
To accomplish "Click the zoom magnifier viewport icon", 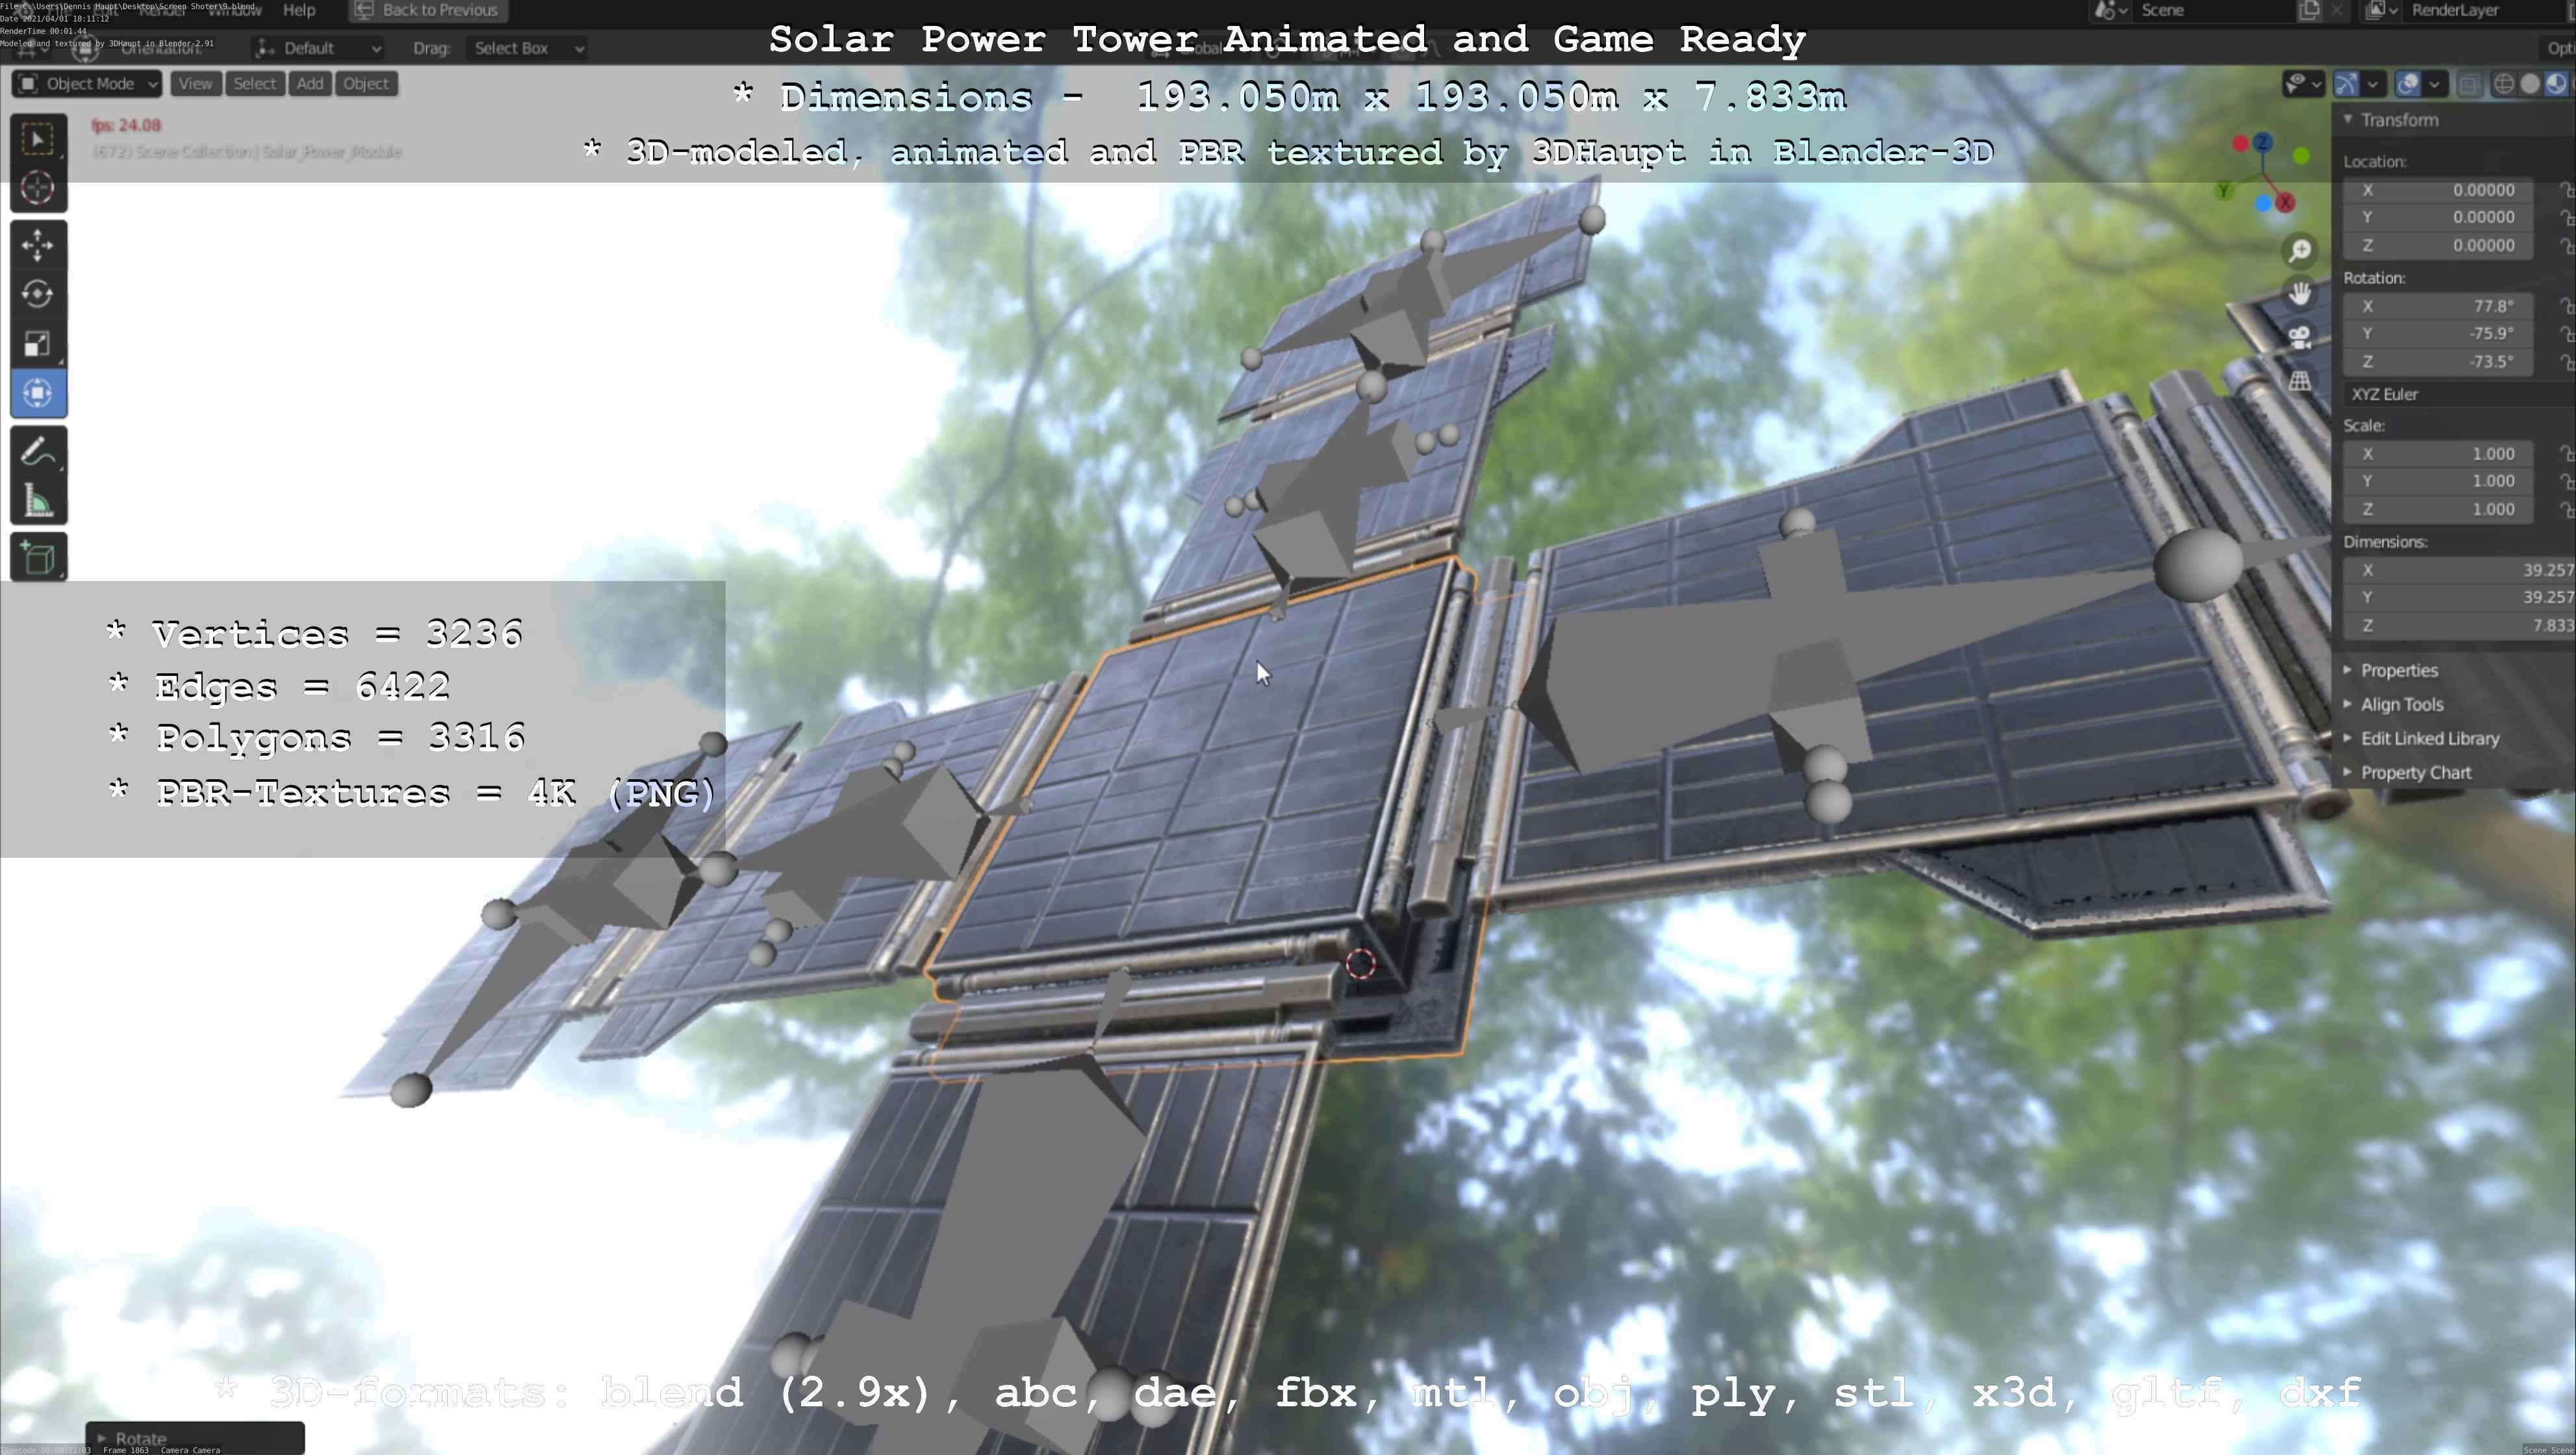I will (x=2300, y=250).
